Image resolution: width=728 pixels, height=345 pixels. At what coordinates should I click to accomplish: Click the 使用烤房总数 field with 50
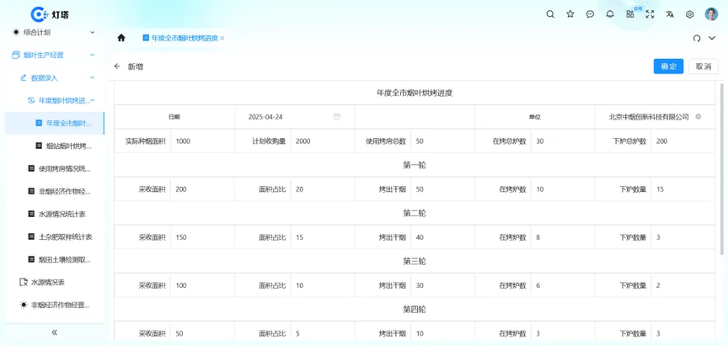pos(442,141)
